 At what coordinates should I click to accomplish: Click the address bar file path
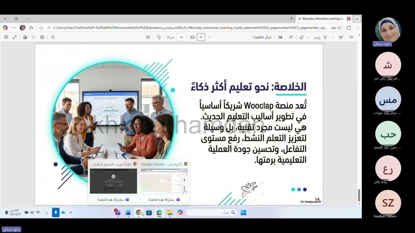[x=190, y=28]
